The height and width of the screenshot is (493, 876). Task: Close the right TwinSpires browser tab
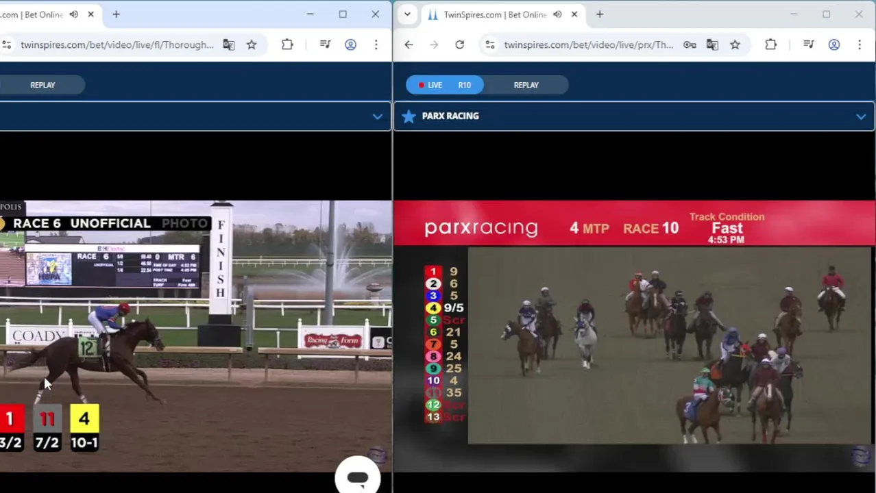[574, 14]
